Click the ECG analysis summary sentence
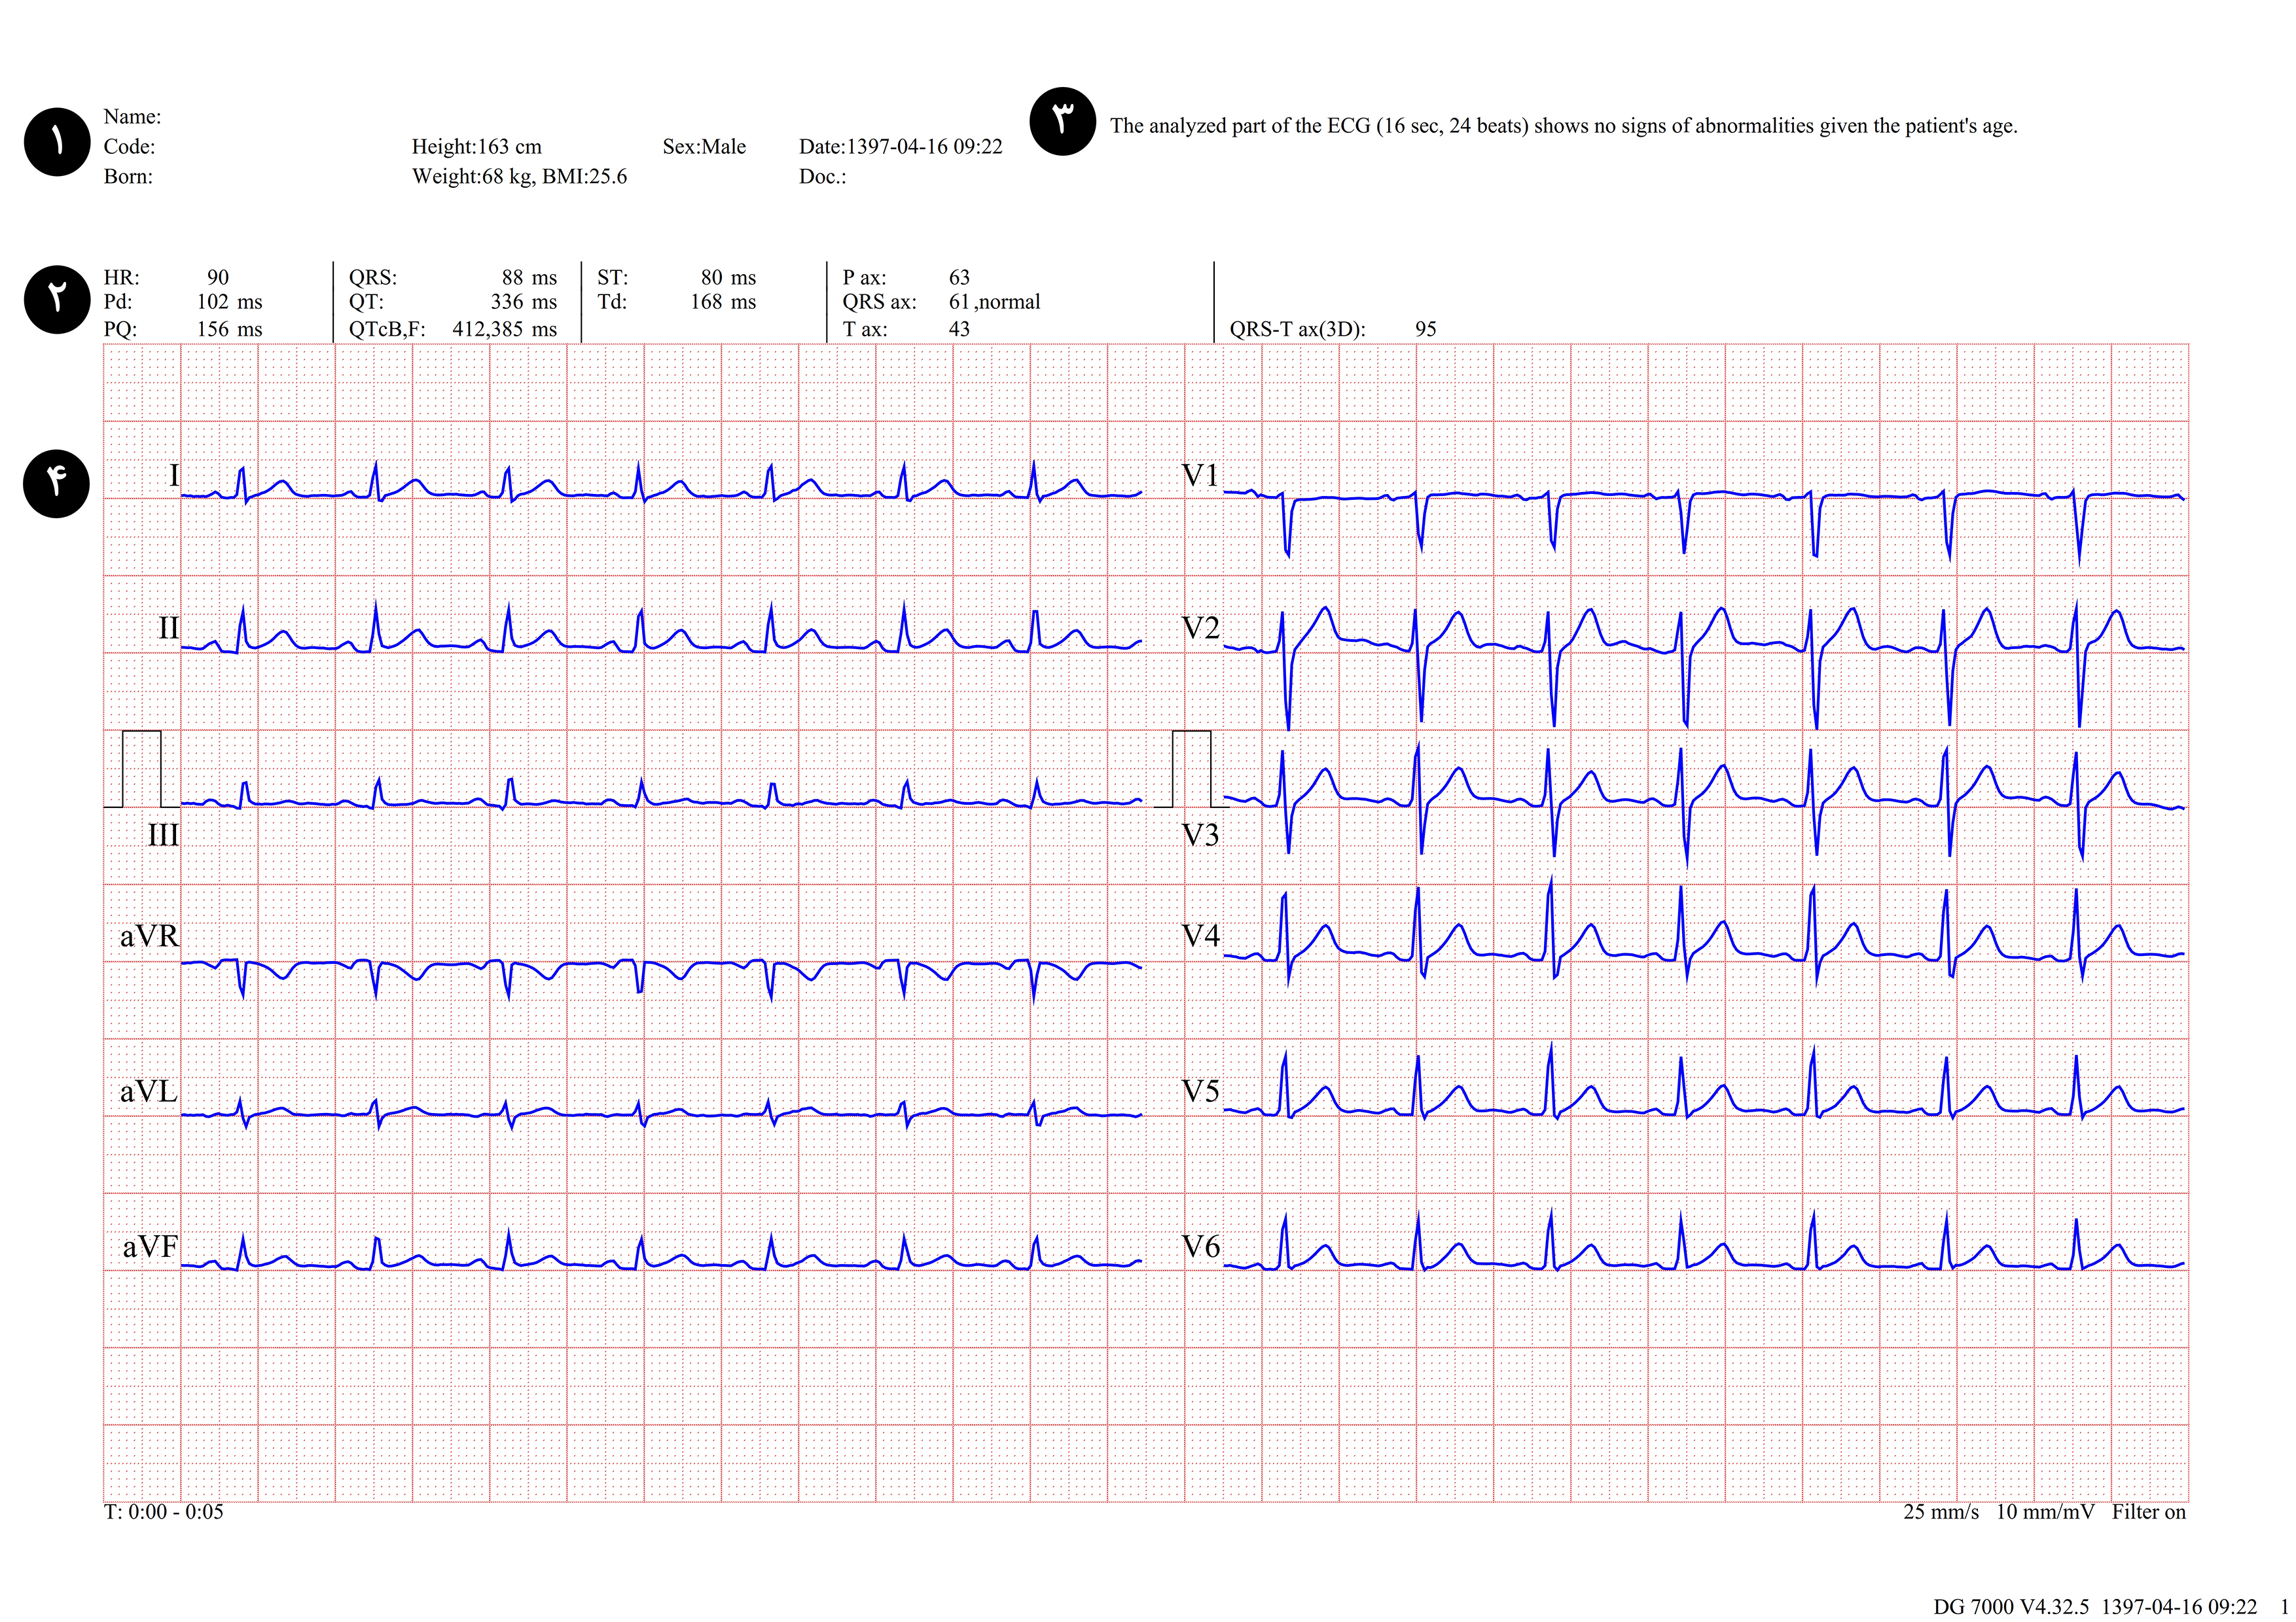This screenshot has width=2296, height=1622. coord(1563,126)
